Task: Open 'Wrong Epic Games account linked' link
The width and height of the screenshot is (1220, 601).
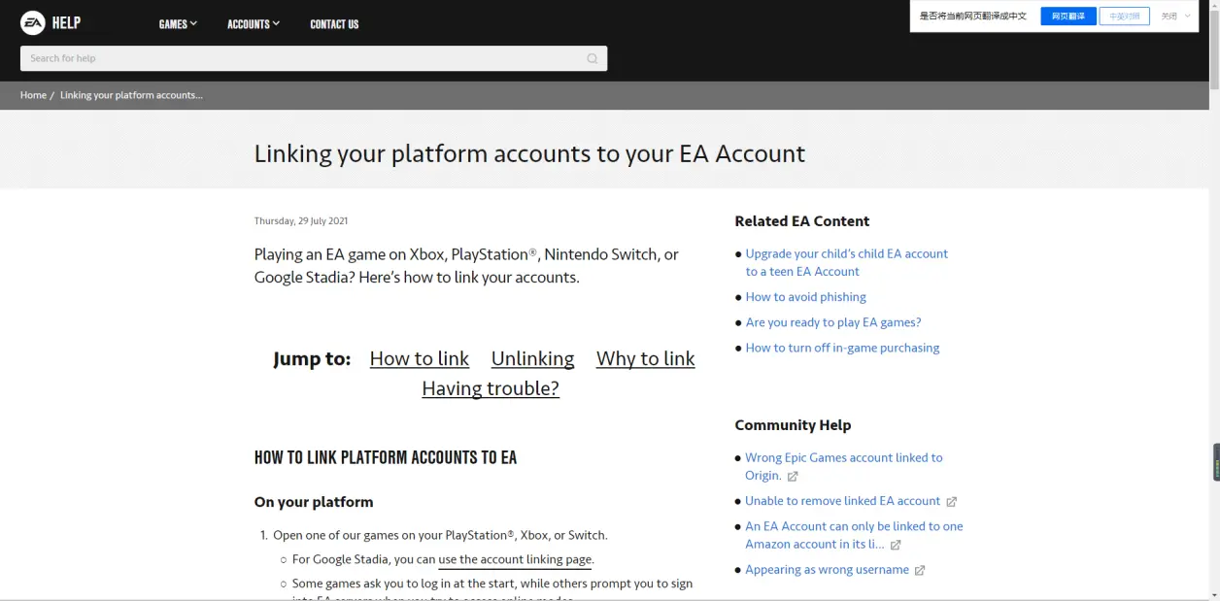Action: point(843,466)
